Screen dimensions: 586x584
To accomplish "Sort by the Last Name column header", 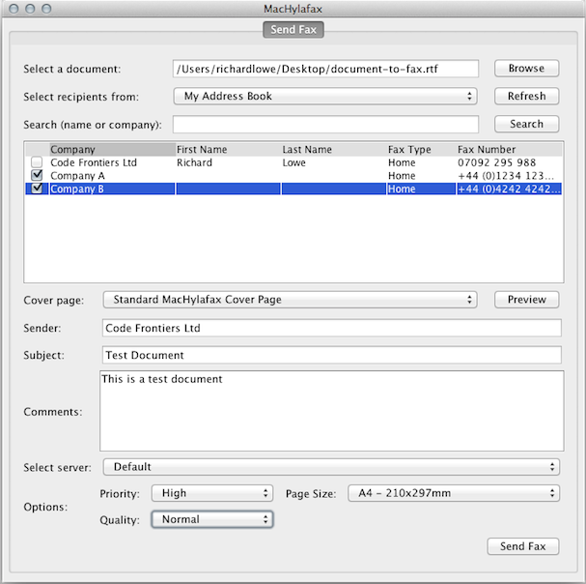I will (334, 149).
